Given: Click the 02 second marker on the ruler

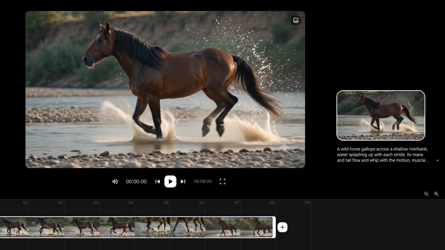Looking at the screenshot, I should click(60, 202).
